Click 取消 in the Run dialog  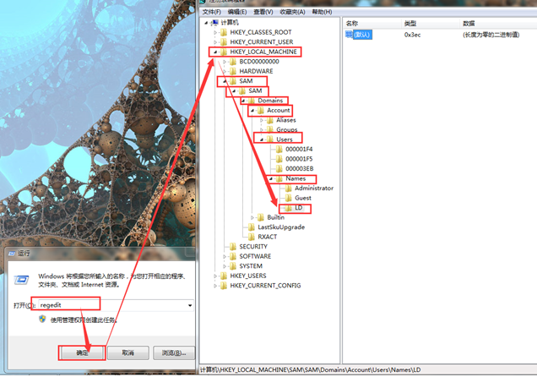click(128, 353)
